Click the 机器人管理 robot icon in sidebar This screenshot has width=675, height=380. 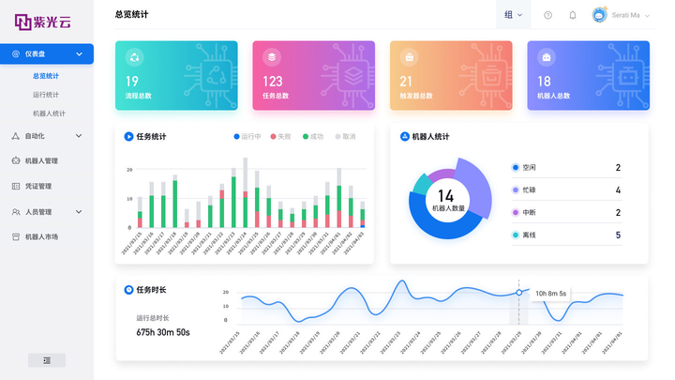tap(16, 160)
